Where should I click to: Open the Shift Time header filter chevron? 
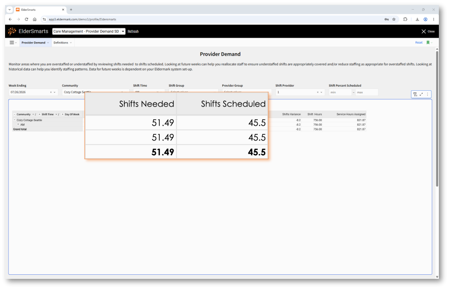click(x=56, y=115)
